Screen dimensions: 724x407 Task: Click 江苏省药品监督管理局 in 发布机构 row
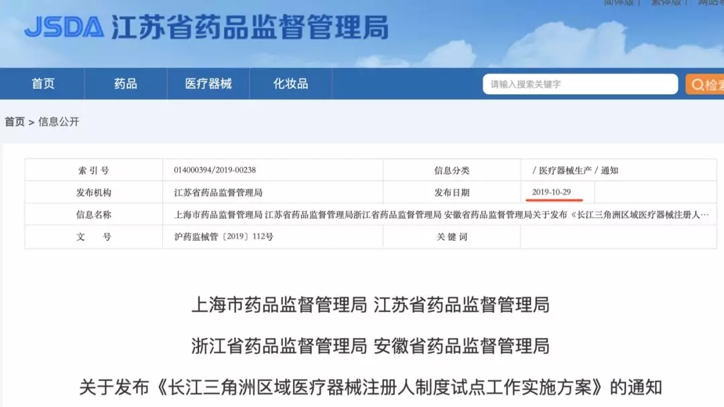click(218, 193)
